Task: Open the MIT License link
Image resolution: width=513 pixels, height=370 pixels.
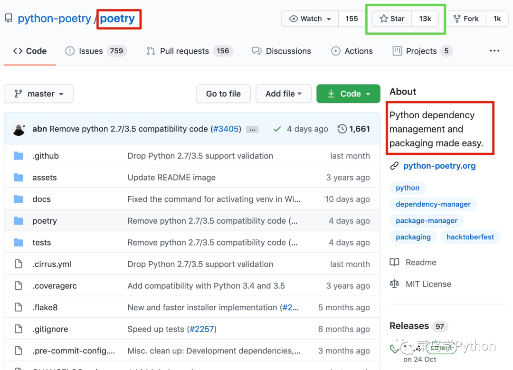Action: click(x=428, y=284)
